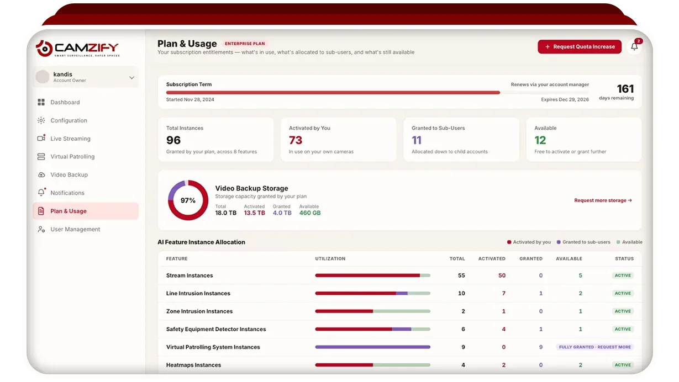The height and width of the screenshot is (382, 679).
Task: Click the Plan & Usage document icon
Action: coord(41,211)
